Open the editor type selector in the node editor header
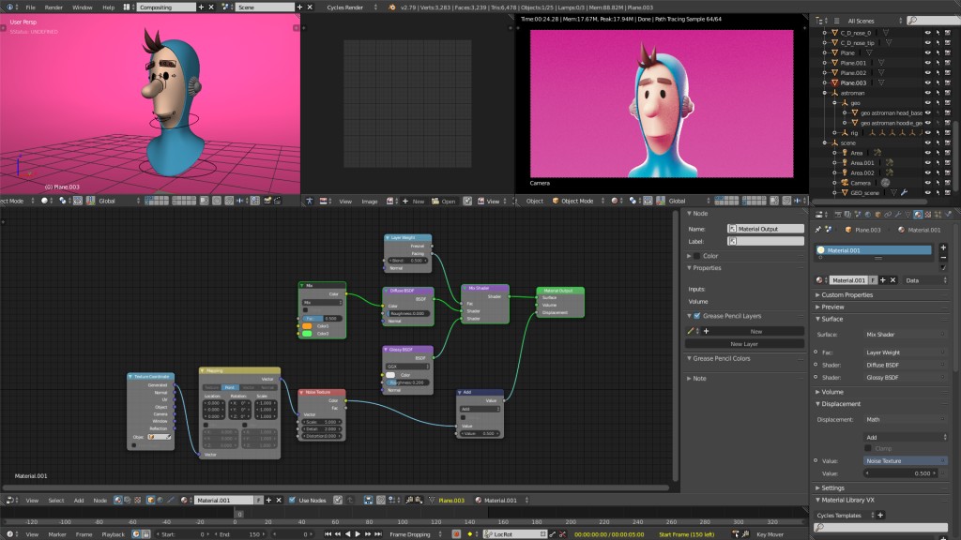The image size is (961, 540). point(9,500)
